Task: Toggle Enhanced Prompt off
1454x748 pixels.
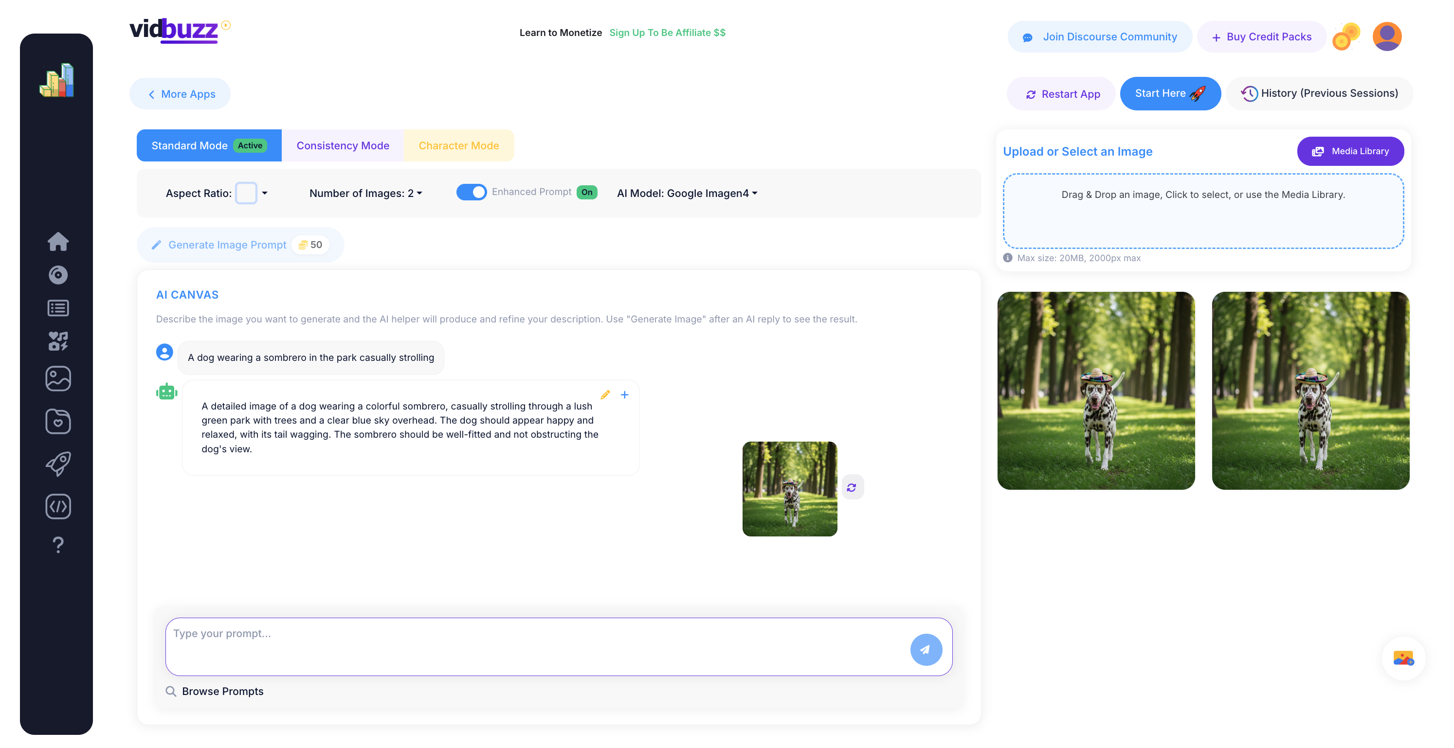Action: 472,192
